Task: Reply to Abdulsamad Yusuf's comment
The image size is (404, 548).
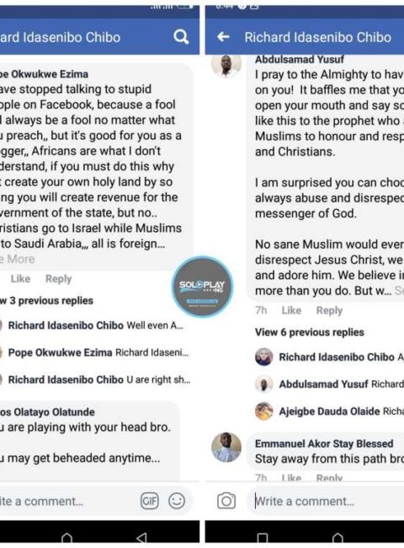Action: pyautogui.click(x=329, y=310)
